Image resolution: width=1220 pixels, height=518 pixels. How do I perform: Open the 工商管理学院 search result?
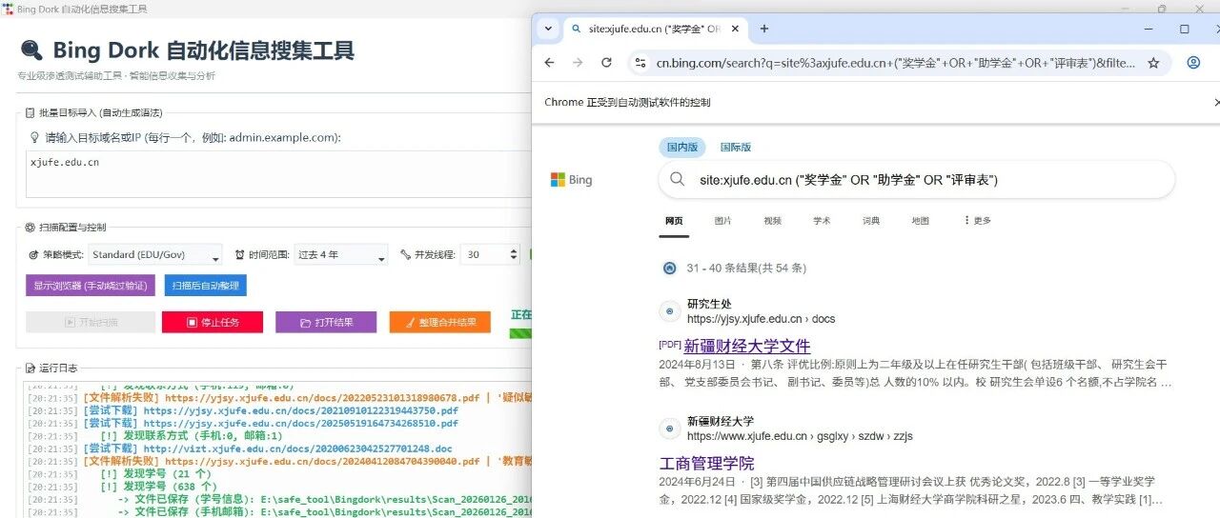pyautogui.click(x=706, y=464)
